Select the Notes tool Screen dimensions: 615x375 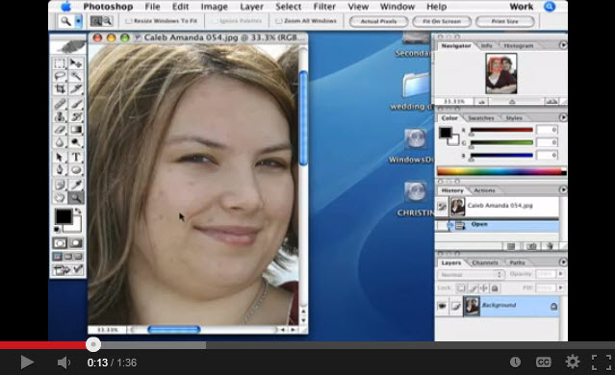[60, 185]
